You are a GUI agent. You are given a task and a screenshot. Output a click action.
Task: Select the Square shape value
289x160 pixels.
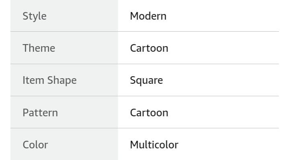(146, 80)
